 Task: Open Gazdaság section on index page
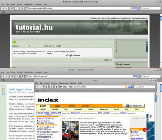tap(78, 109)
